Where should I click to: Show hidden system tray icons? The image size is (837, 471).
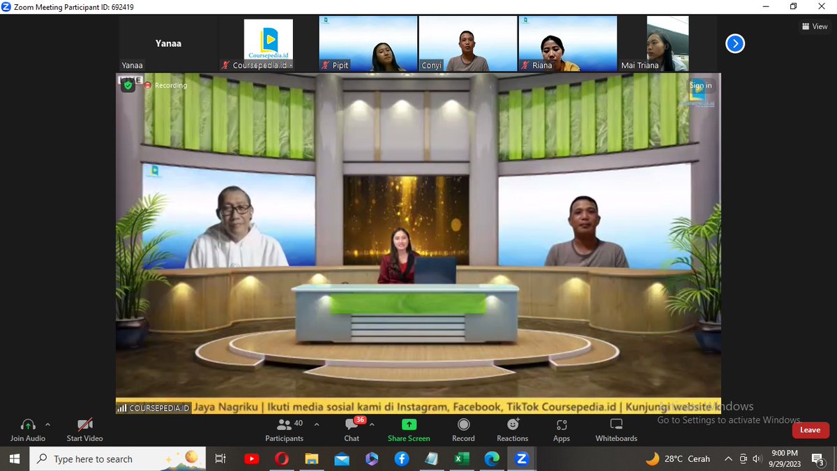728,459
